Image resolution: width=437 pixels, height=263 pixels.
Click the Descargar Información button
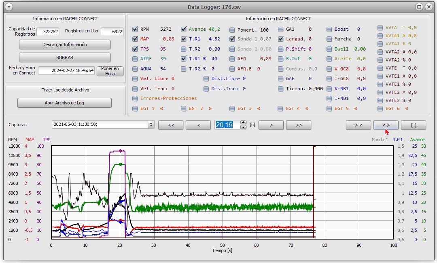[65, 45]
